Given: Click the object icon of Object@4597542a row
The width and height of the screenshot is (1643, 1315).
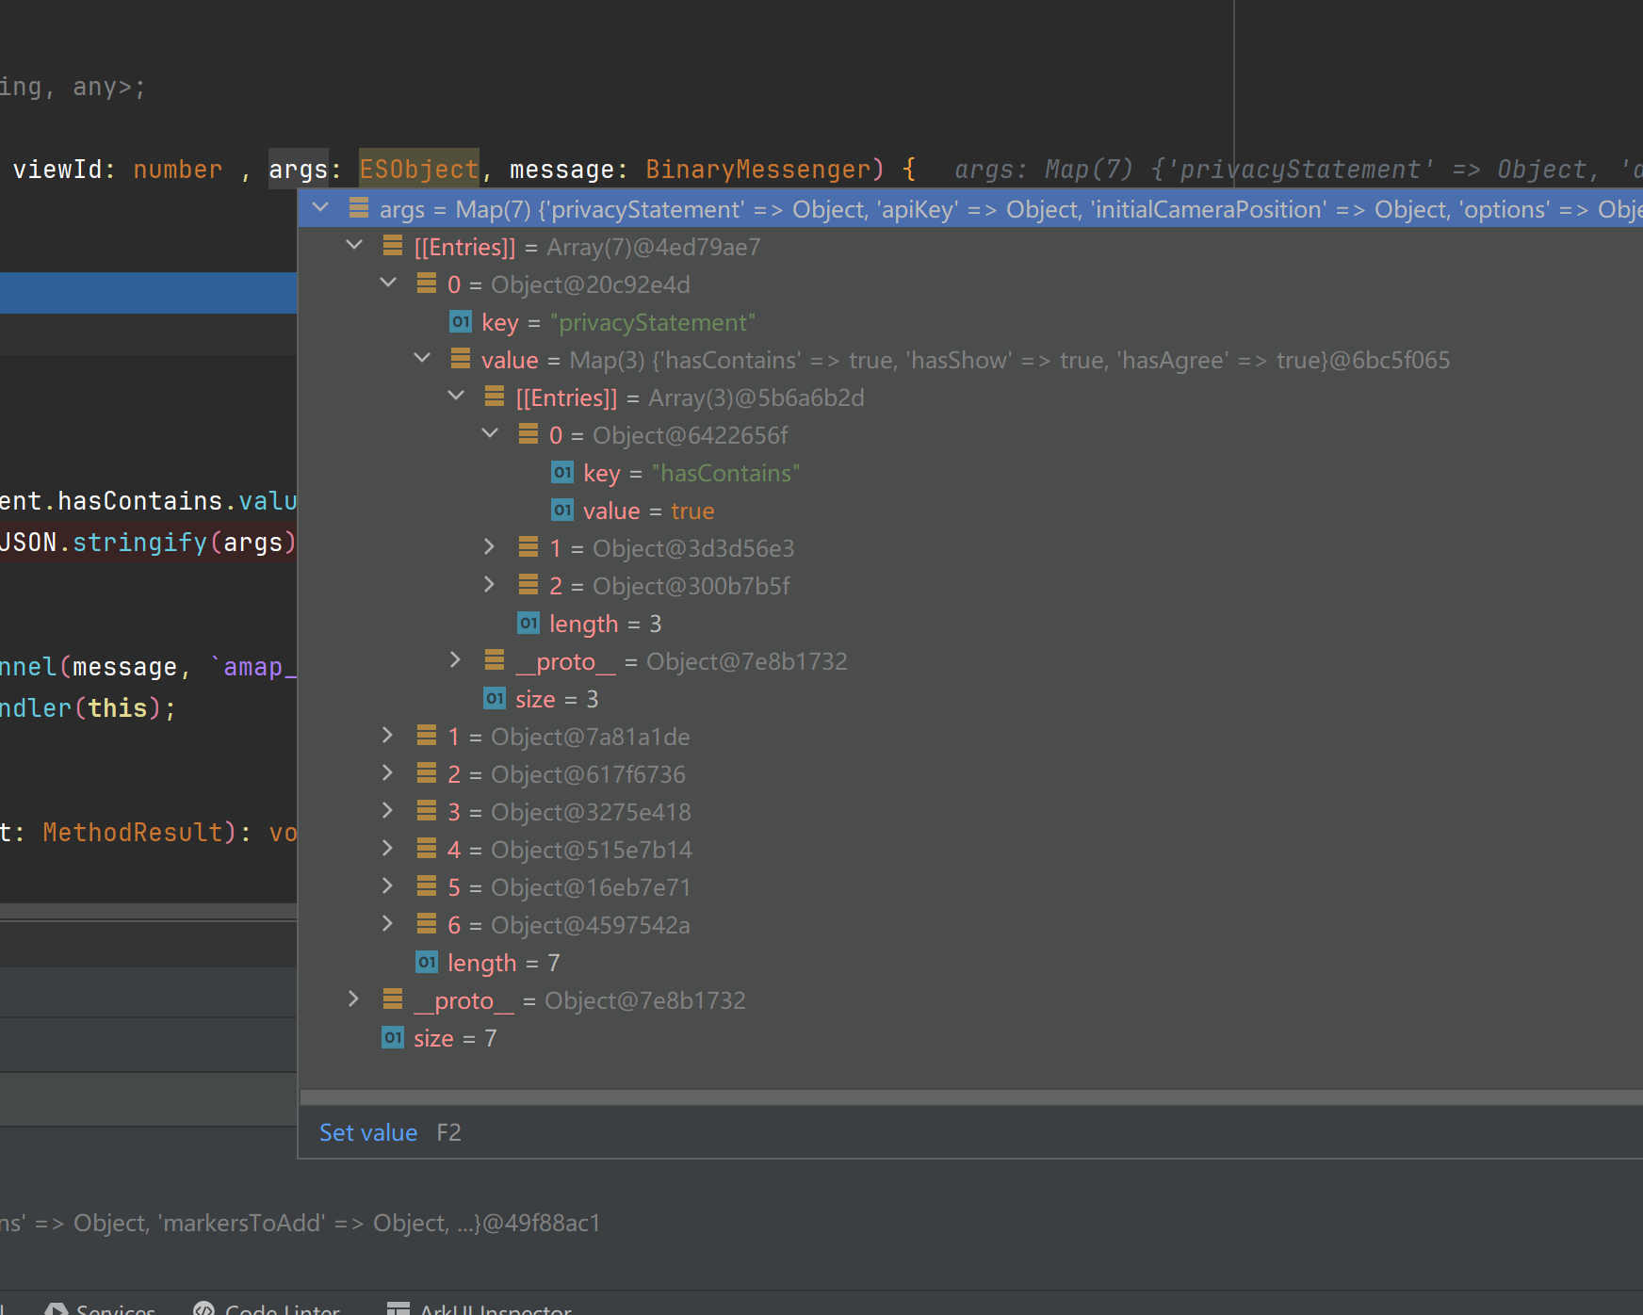Looking at the screenshot, I should coord(427,923).
